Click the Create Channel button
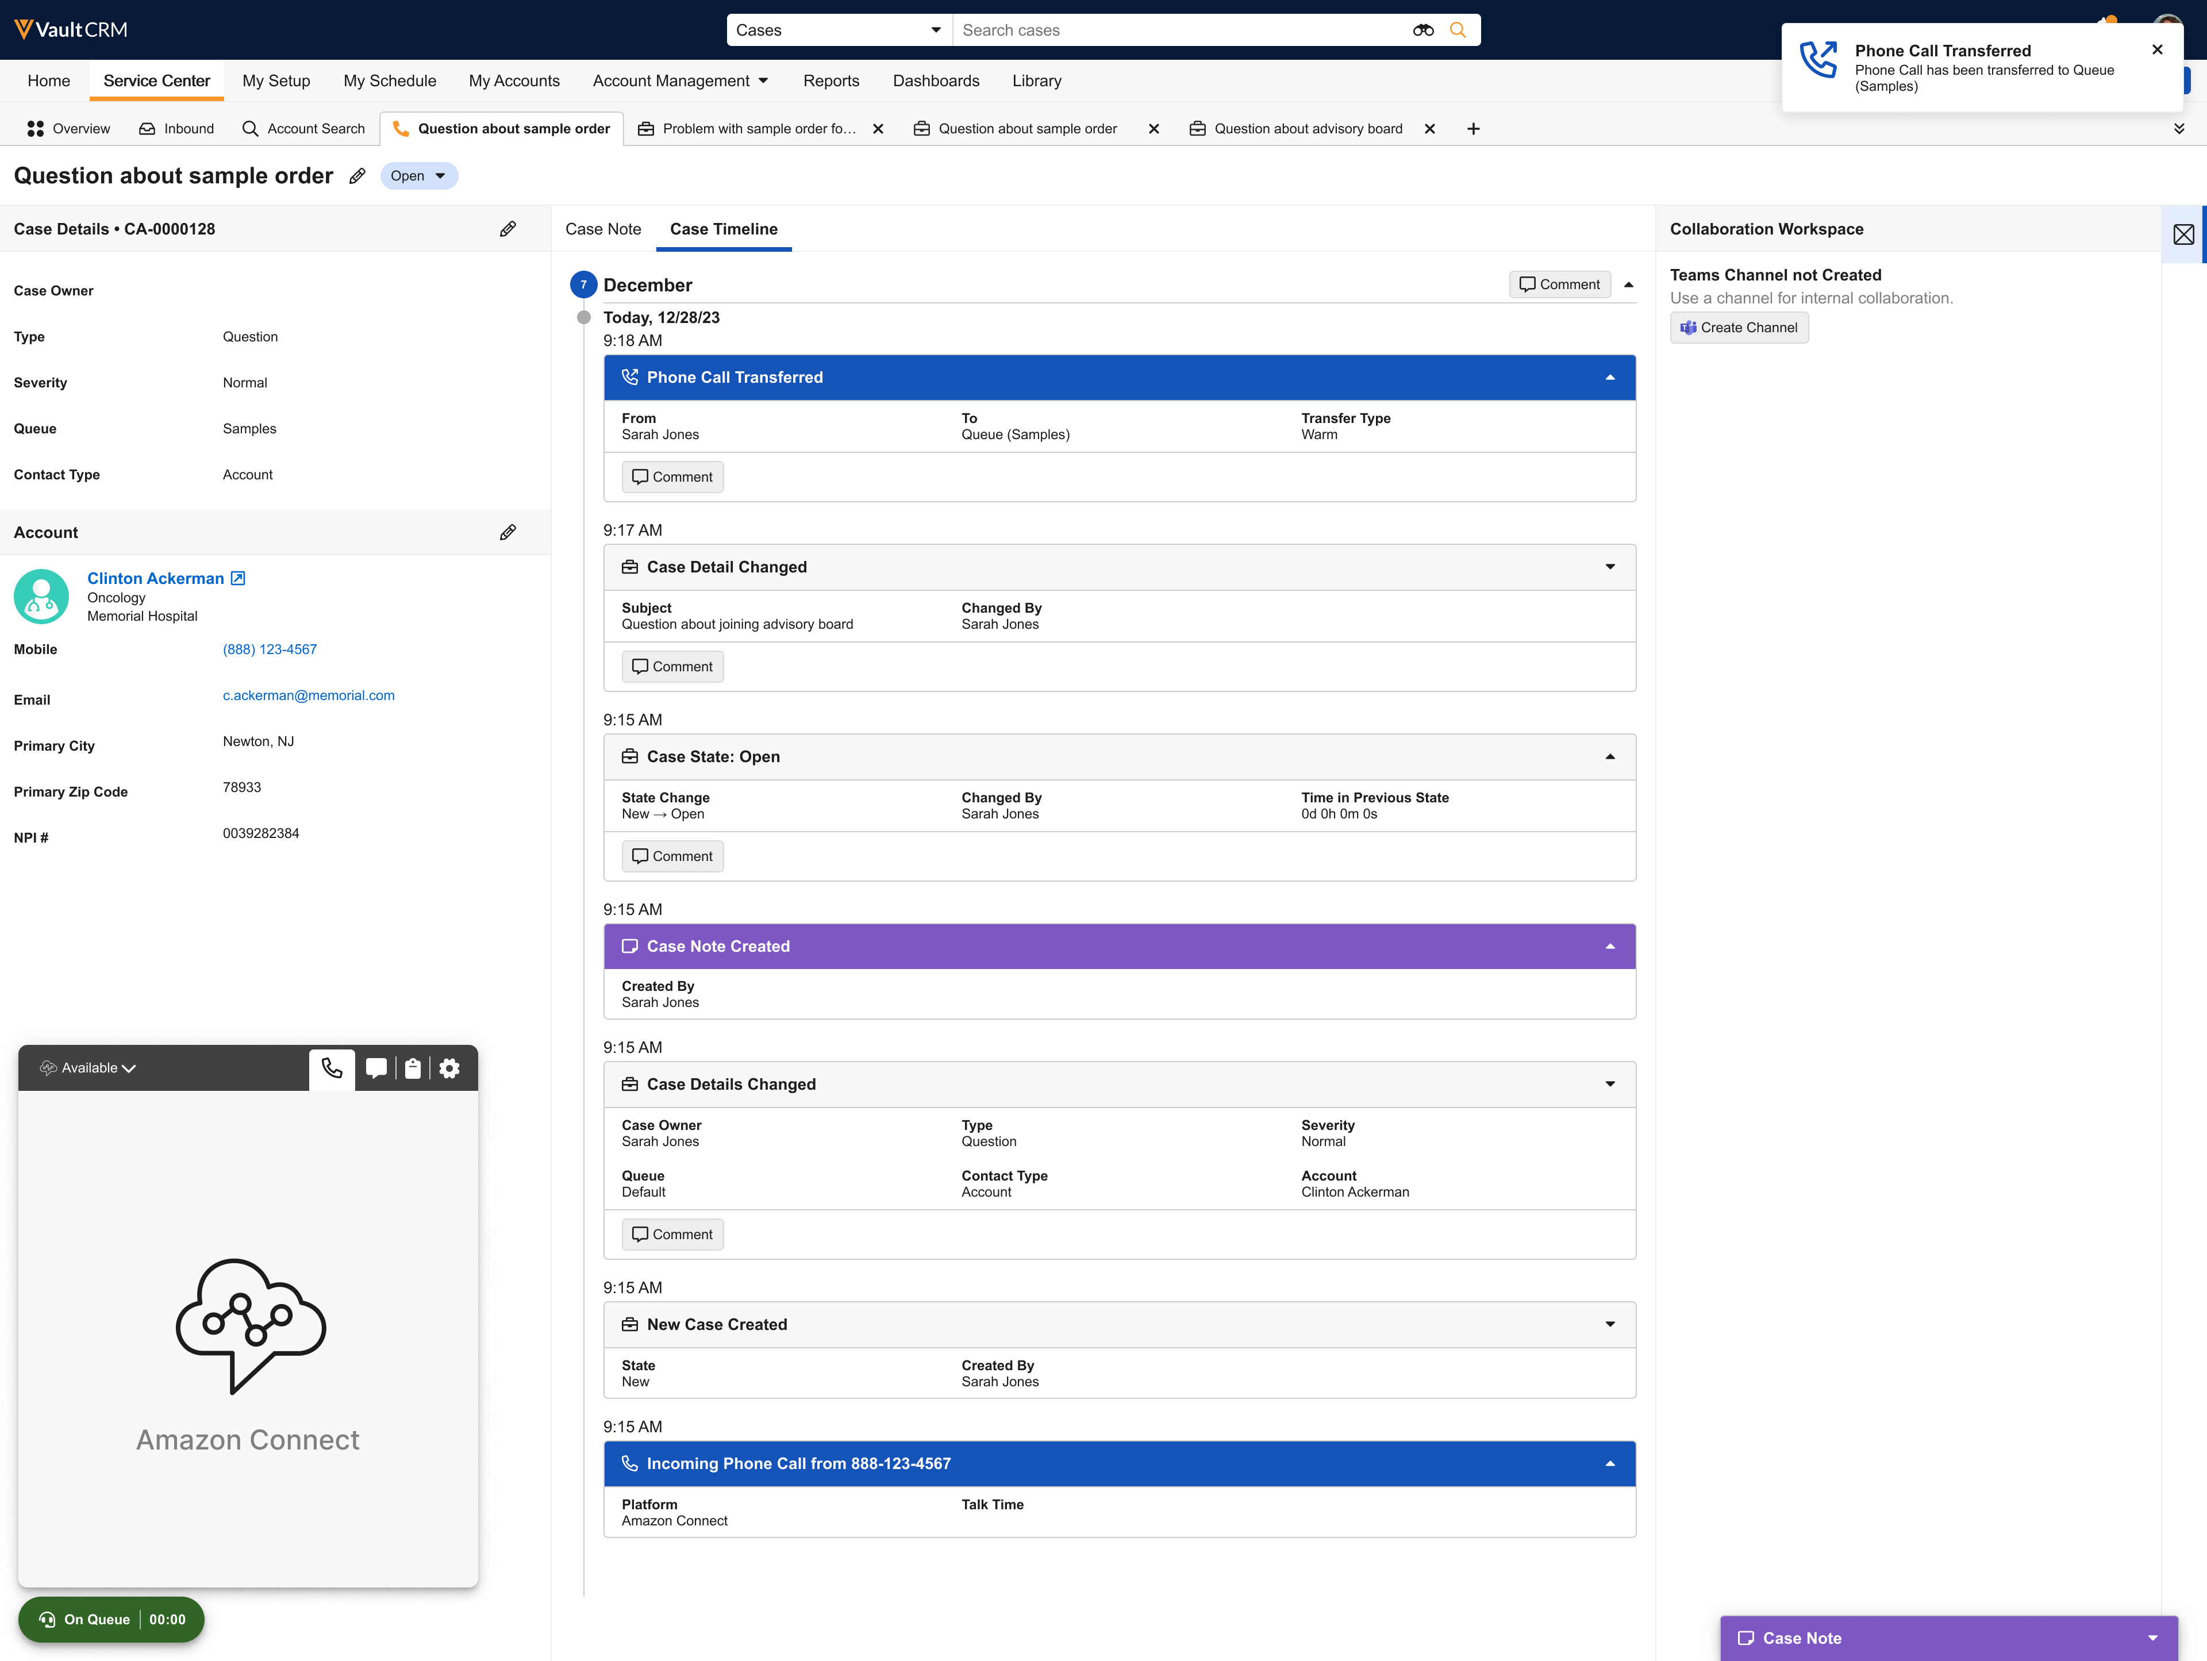 [1738, 327]
